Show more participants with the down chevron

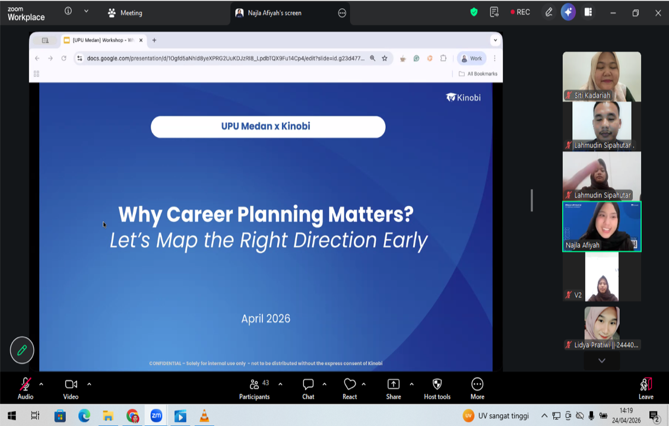[x=601, y=361]
